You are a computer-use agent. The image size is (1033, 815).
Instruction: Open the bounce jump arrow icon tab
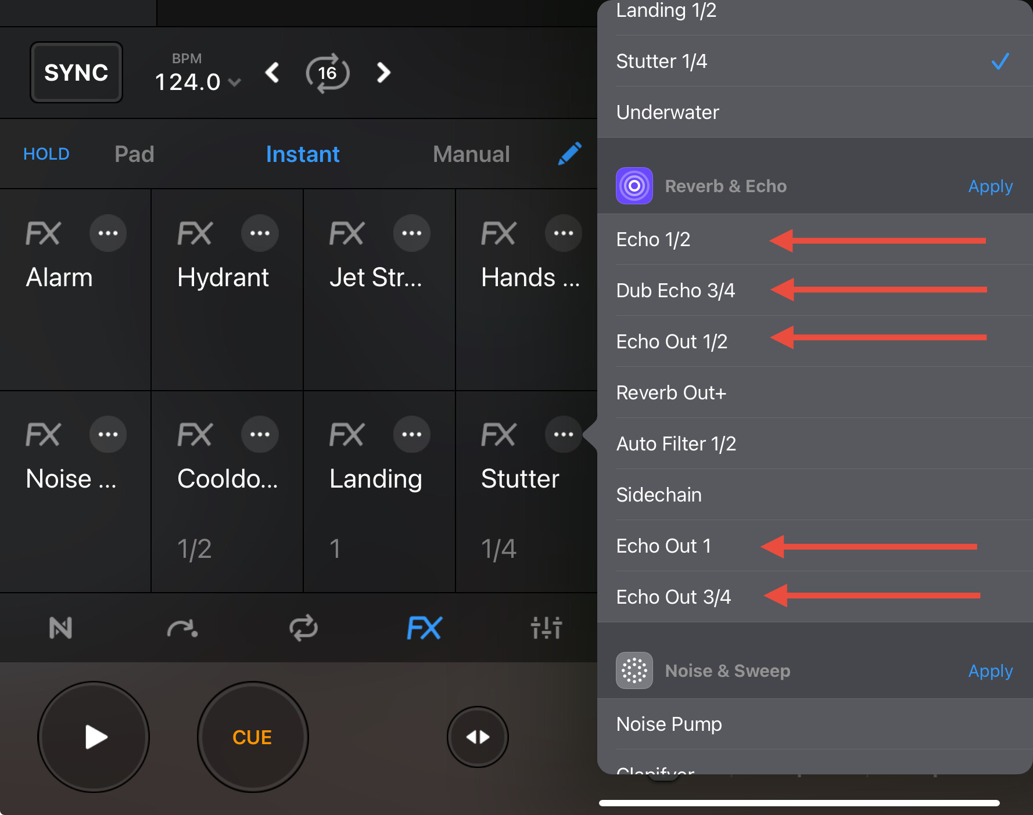[182, 628]
